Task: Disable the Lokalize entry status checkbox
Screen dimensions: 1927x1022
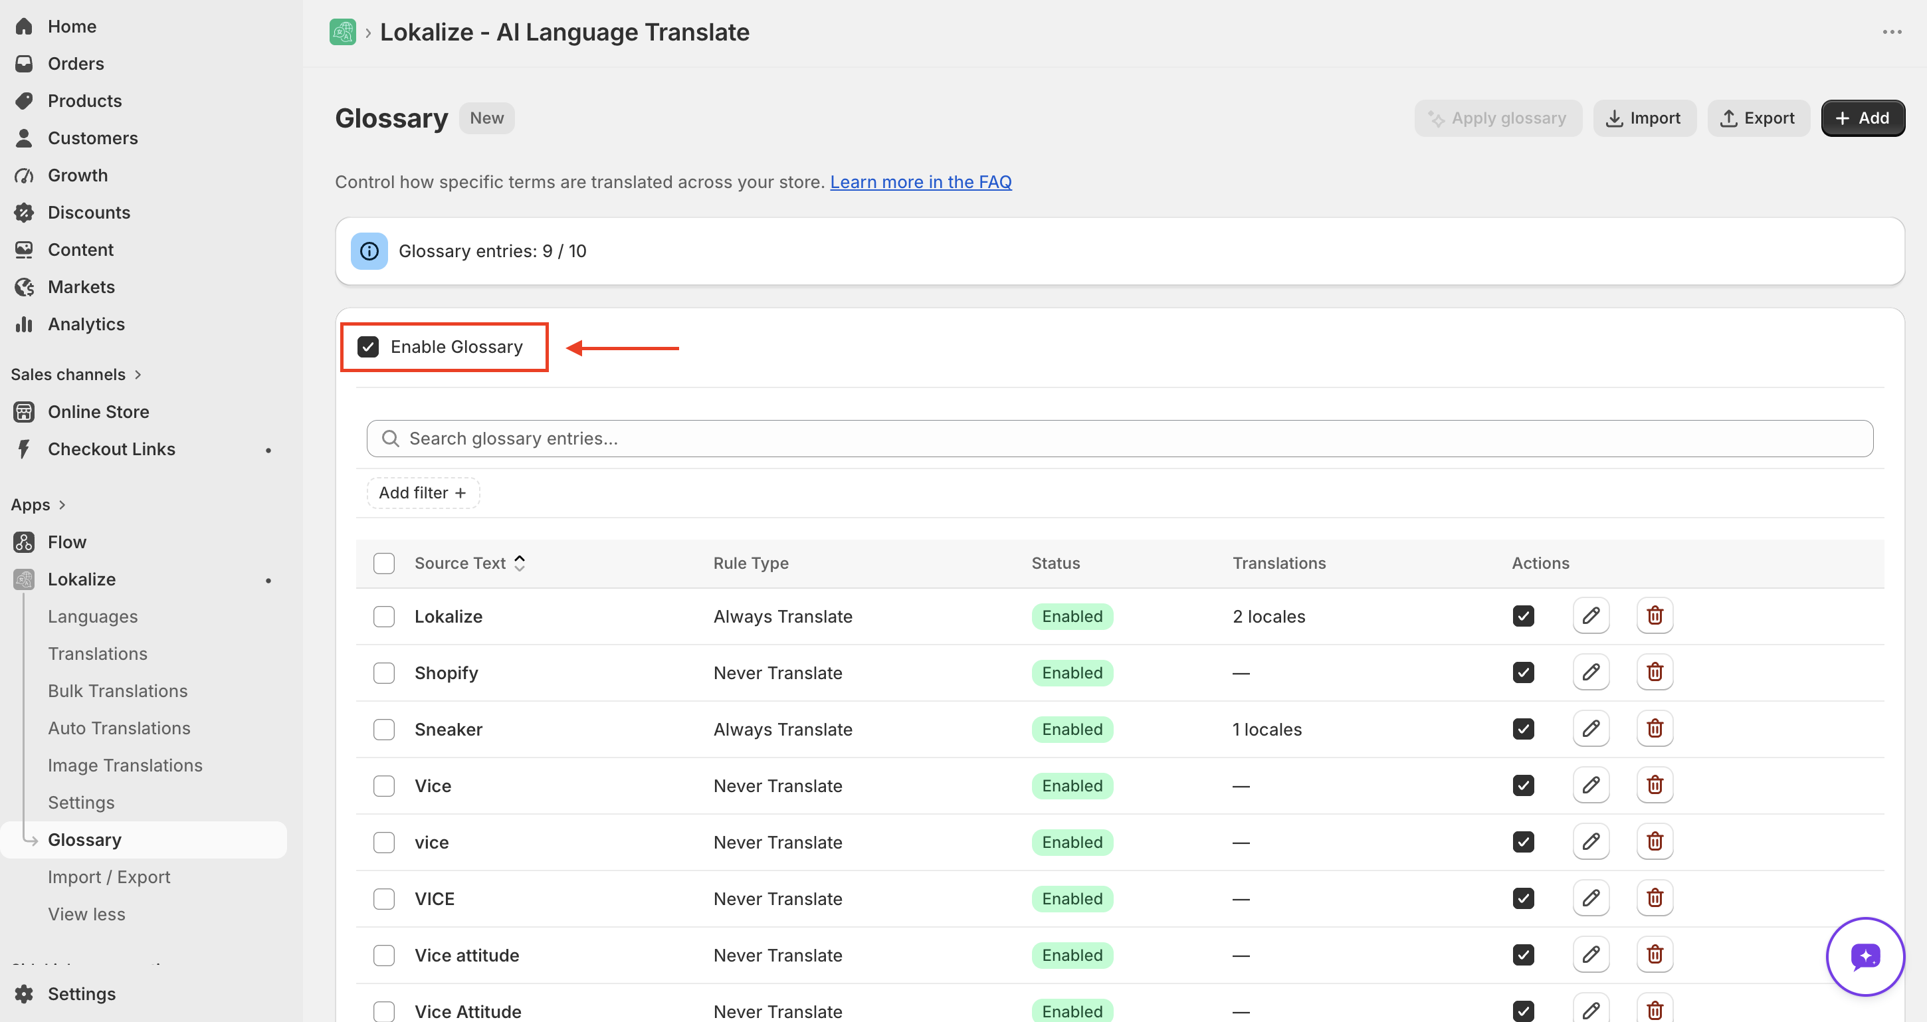Action: point(1523,616)
